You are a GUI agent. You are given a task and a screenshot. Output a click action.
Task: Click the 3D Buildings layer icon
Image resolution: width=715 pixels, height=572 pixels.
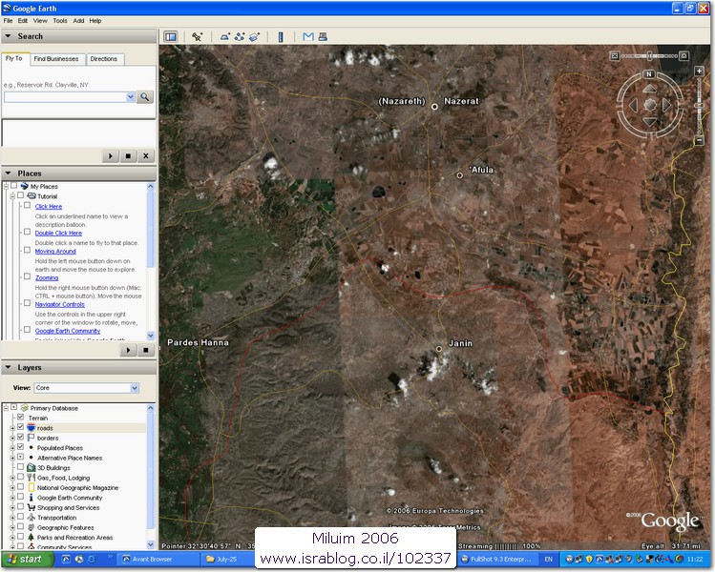[31, 468]
